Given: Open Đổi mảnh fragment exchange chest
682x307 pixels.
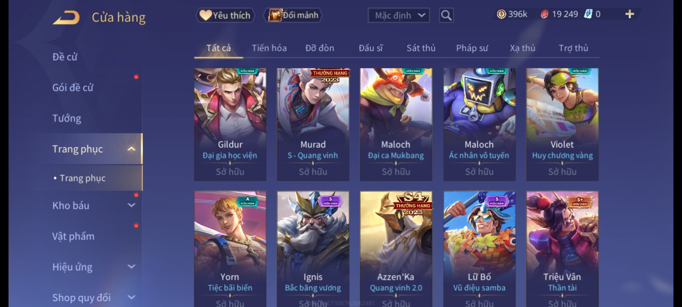Looking at the screenshot, I should click(x=293, y=15).
